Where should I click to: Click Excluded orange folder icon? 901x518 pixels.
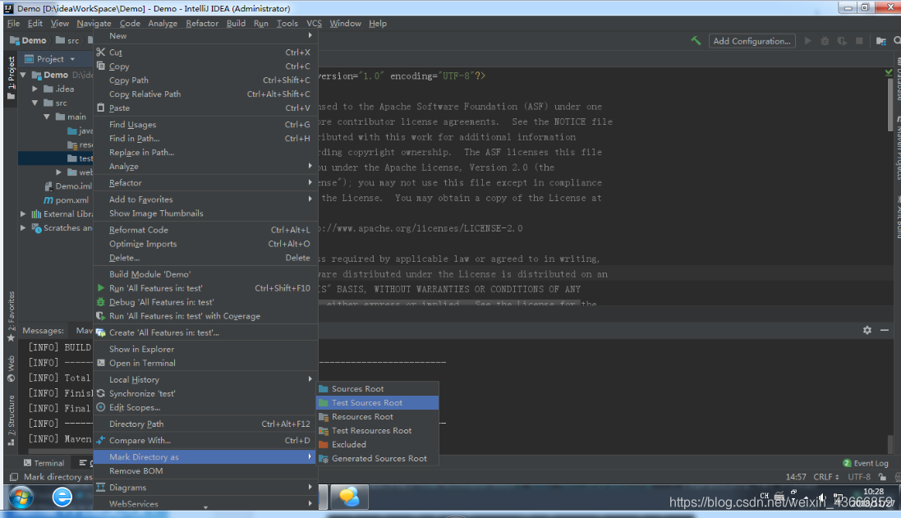[x=324, y=444]
